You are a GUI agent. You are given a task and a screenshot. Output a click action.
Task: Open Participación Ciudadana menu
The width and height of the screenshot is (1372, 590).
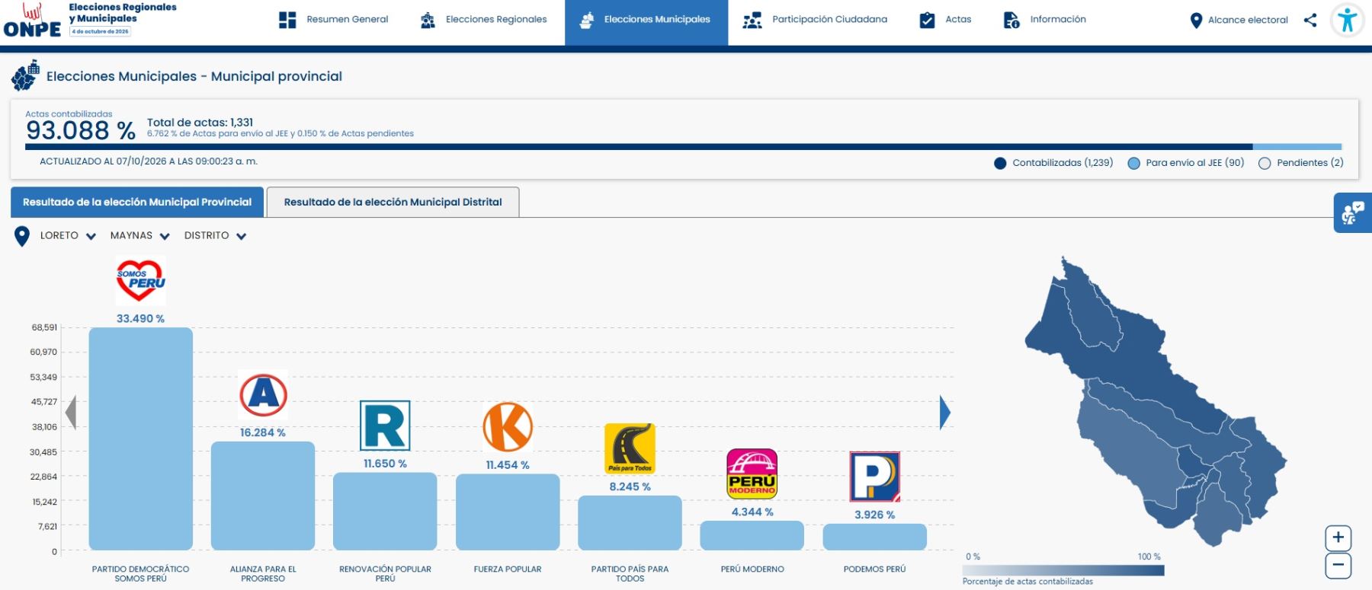(816, 20)
